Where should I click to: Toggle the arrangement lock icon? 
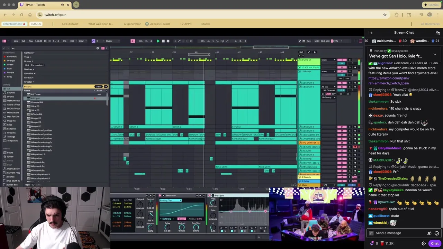coord(315,52)
